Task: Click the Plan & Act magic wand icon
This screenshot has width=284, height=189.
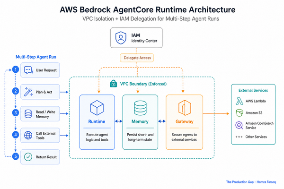Action: tap(28, 92)
